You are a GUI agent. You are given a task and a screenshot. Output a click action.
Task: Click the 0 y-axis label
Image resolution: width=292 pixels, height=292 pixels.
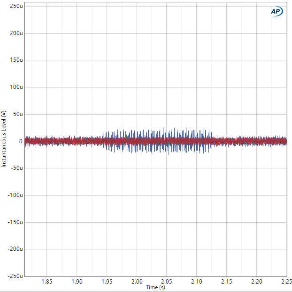point(21,141)
